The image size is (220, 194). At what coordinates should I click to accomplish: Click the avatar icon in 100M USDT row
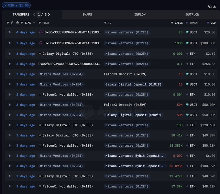tap(41, 43)
